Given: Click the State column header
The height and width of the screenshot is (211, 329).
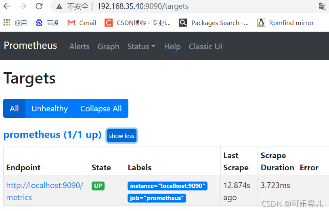Looking at the screenshot, I should (101, 167).
